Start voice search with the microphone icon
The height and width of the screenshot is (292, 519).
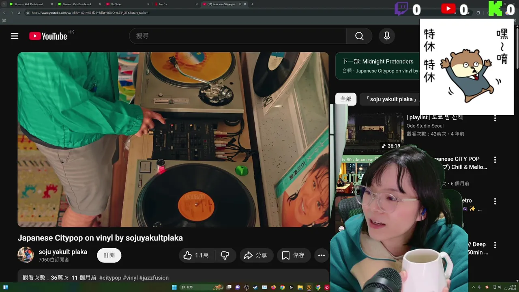click(387, 36)
